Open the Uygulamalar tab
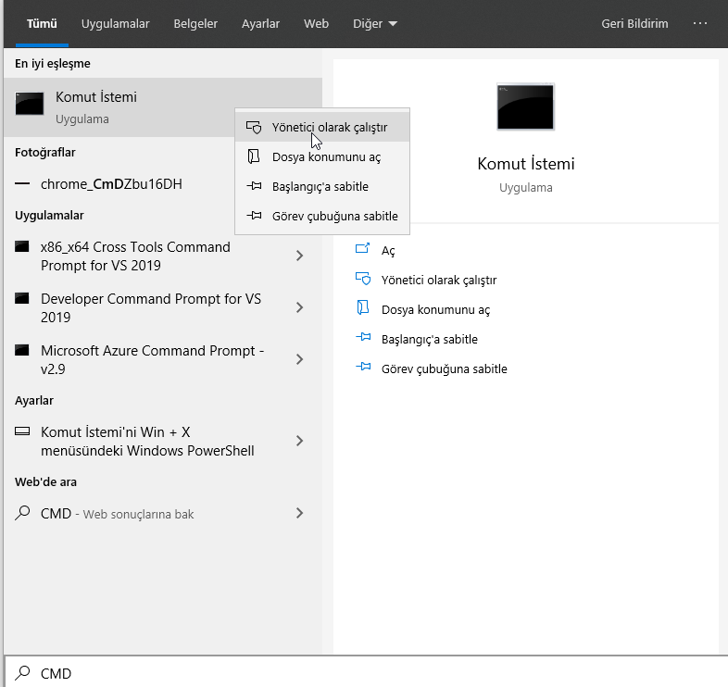The image size is (728, 687). point(115,24)
